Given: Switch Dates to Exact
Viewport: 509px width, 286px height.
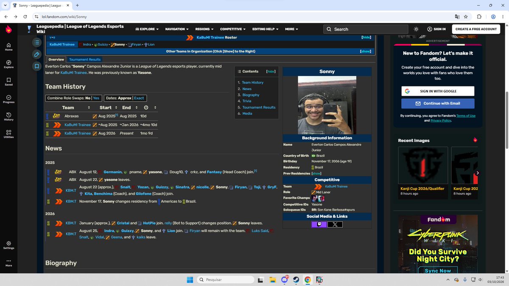Looking at the screenshot, I should (139, 98).
